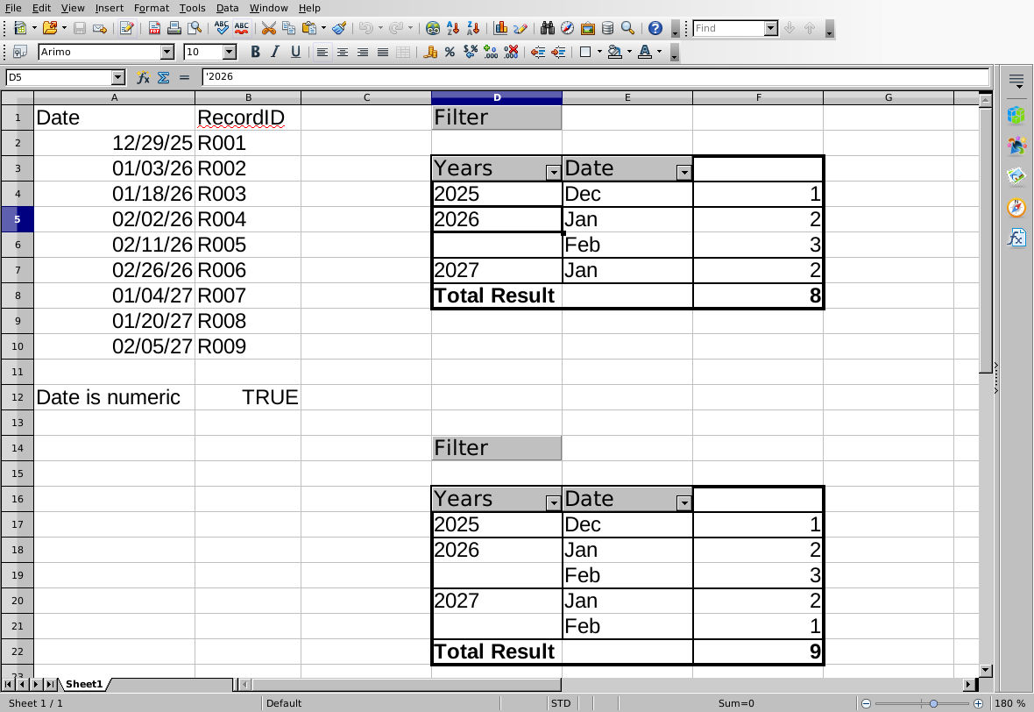The height and width of the screenshot is (712, 1034).
Task: Click the Filter button in D14
Action: 497,448
